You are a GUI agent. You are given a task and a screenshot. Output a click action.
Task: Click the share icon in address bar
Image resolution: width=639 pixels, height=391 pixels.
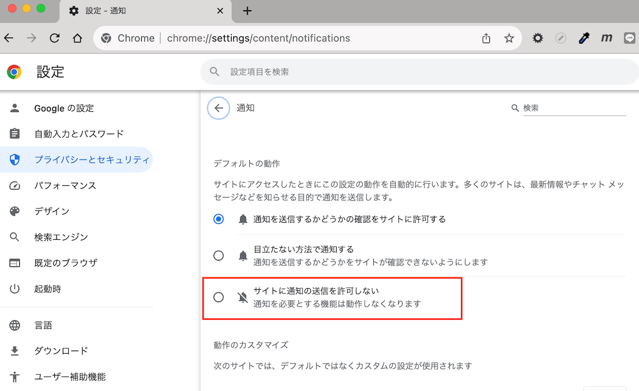[x=486, y=38]
